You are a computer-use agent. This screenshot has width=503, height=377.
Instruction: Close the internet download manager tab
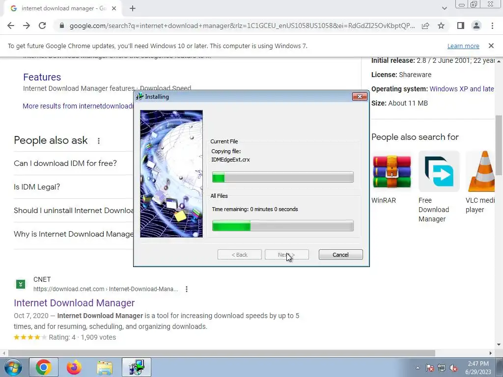tap(114, 8)
